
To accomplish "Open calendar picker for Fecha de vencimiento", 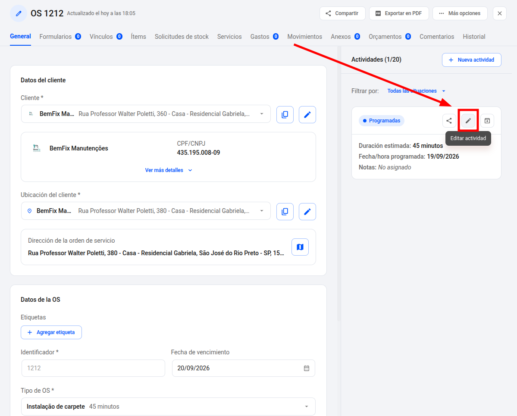I will (x=307, y=368).
